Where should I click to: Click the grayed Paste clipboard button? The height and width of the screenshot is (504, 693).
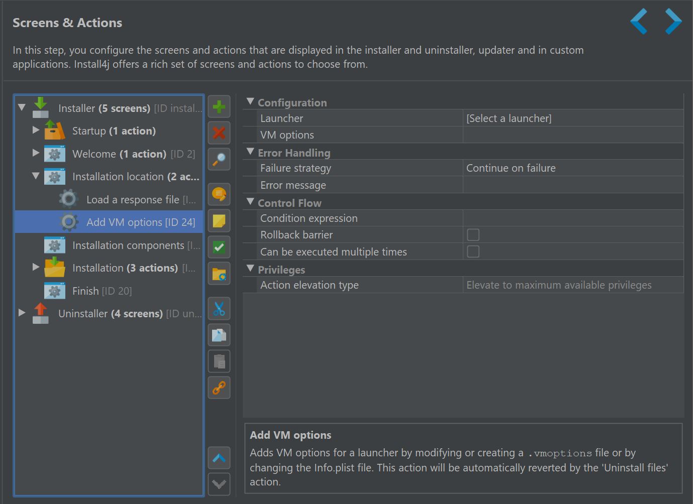coord(219,361)
